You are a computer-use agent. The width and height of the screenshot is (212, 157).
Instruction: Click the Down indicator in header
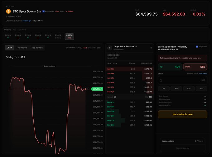[69, 11]
